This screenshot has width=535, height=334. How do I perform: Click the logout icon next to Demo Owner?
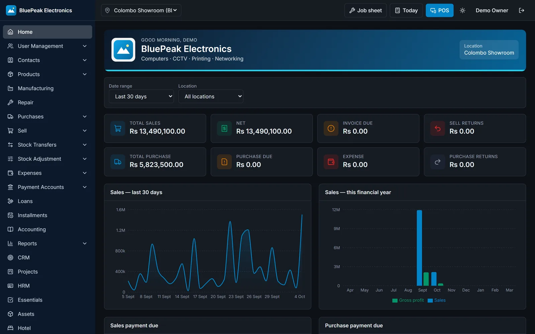[x=521, y=10]
